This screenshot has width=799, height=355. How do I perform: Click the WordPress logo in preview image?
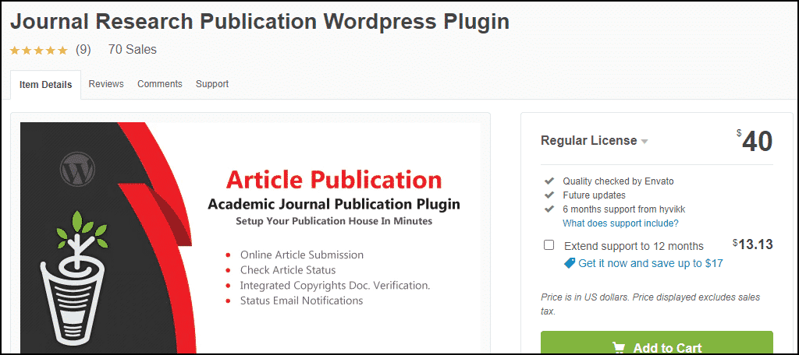[77, 170]
